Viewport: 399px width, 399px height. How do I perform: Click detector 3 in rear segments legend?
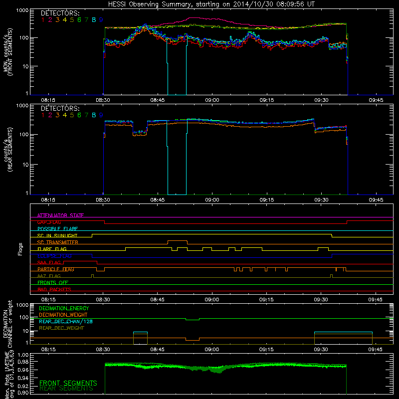point(57,115)
